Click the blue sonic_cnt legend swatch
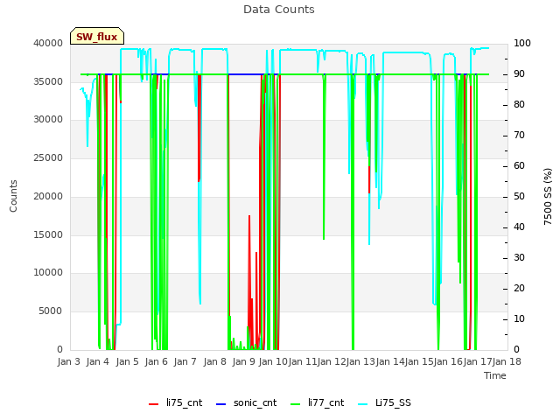Viewport: 560px width, 420px height. pos(221,404)
